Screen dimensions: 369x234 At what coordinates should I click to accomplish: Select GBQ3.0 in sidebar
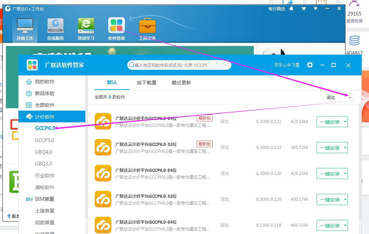(x=44, y=163)
